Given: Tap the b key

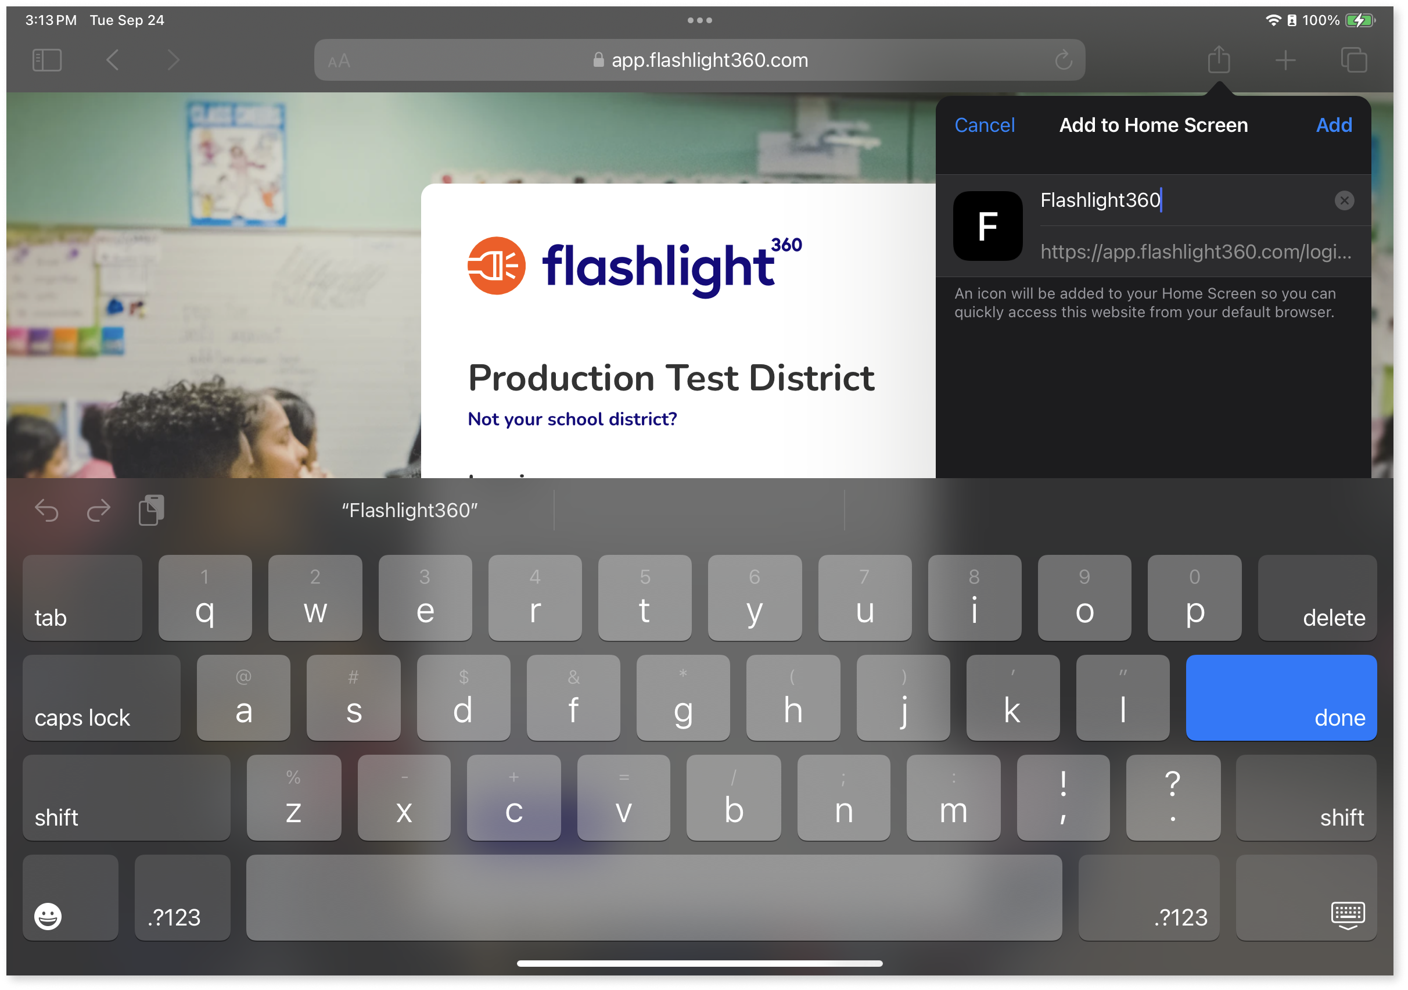Looking at the screenshot, I should [x=734, y=798].
